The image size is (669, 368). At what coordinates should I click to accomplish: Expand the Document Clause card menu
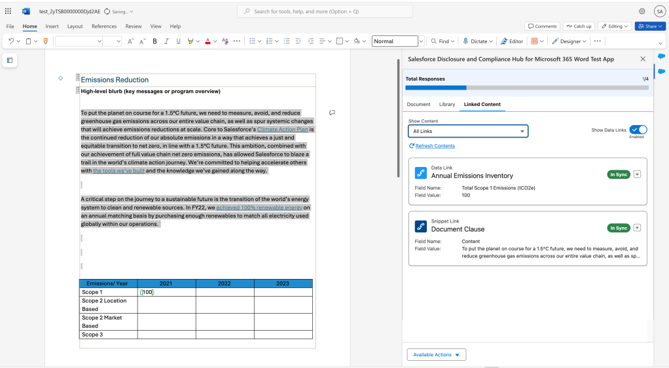click(637, 228)
